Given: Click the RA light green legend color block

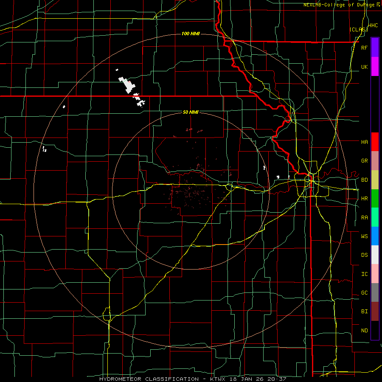Looking at the screenshot, I should 375,217.
